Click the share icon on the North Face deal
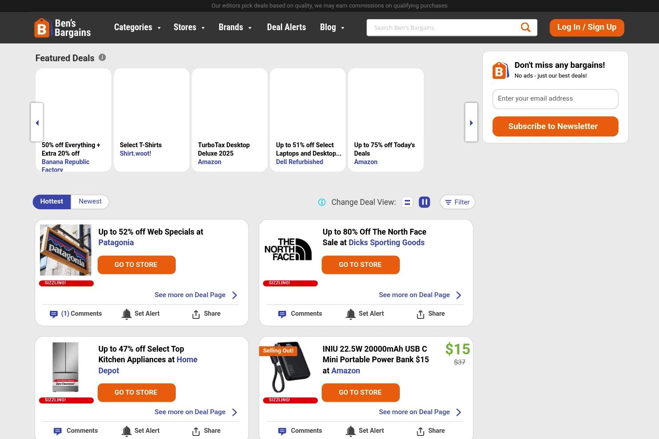Viewport: 659px width, 439px height. (420, 314)
